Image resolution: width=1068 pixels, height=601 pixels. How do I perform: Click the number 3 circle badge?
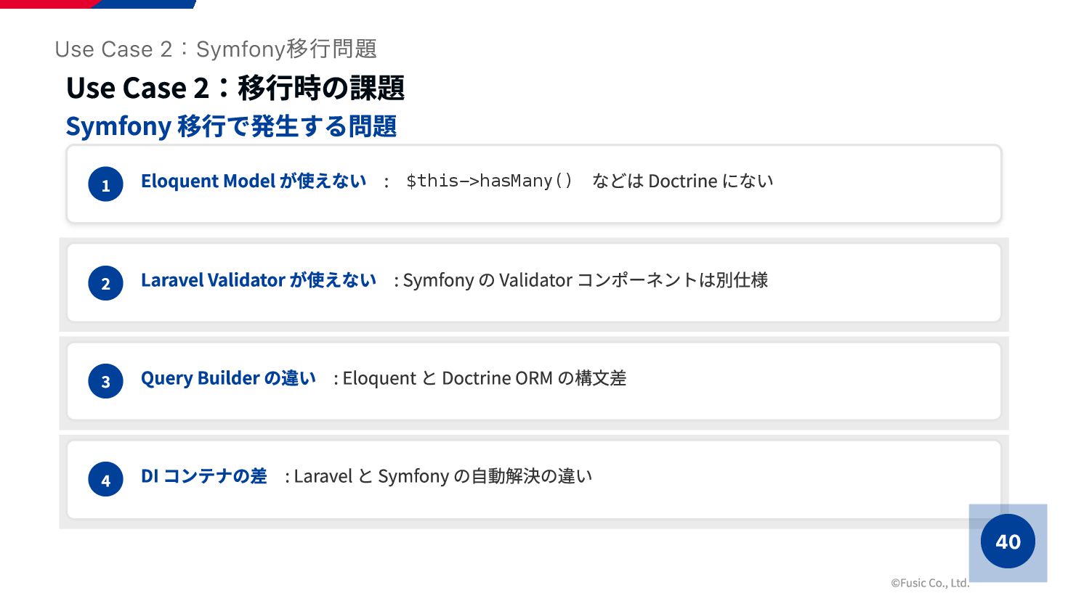click(105, 381)
